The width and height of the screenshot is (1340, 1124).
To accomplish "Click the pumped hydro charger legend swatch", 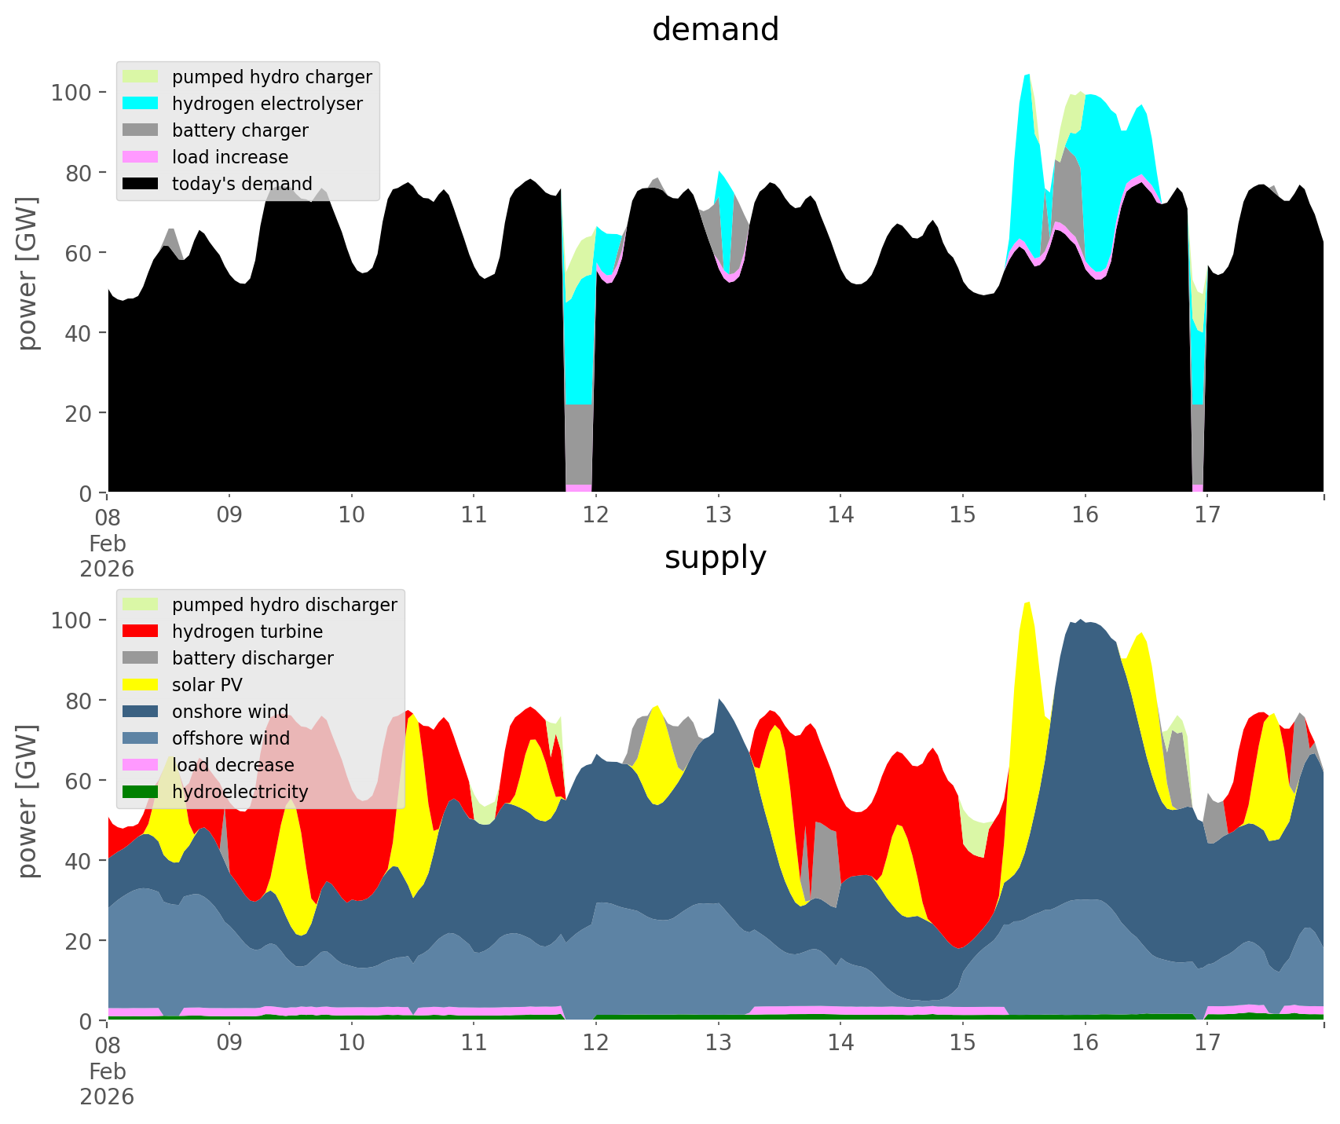I will pyautogui.click(x=141, y=77).
